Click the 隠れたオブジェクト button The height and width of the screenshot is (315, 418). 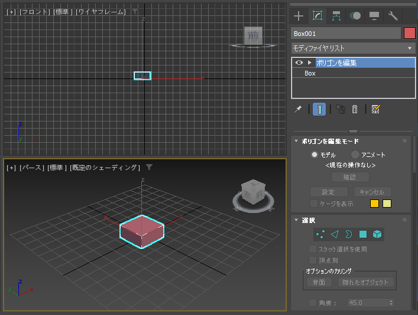pos(366,282)
